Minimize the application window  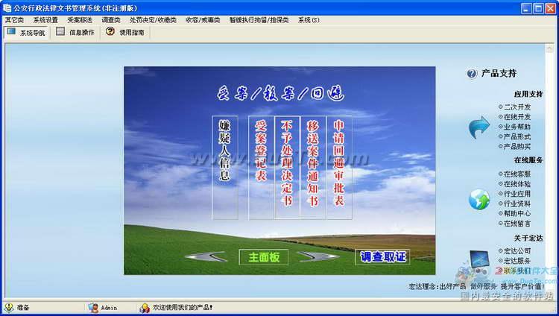click(526, 8)
